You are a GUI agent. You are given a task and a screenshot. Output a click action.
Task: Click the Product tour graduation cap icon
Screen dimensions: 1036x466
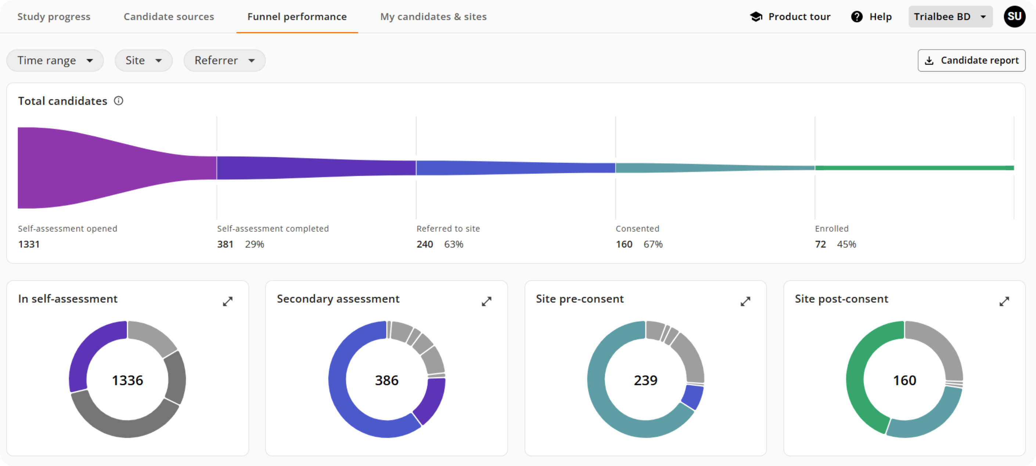point(756,17)
